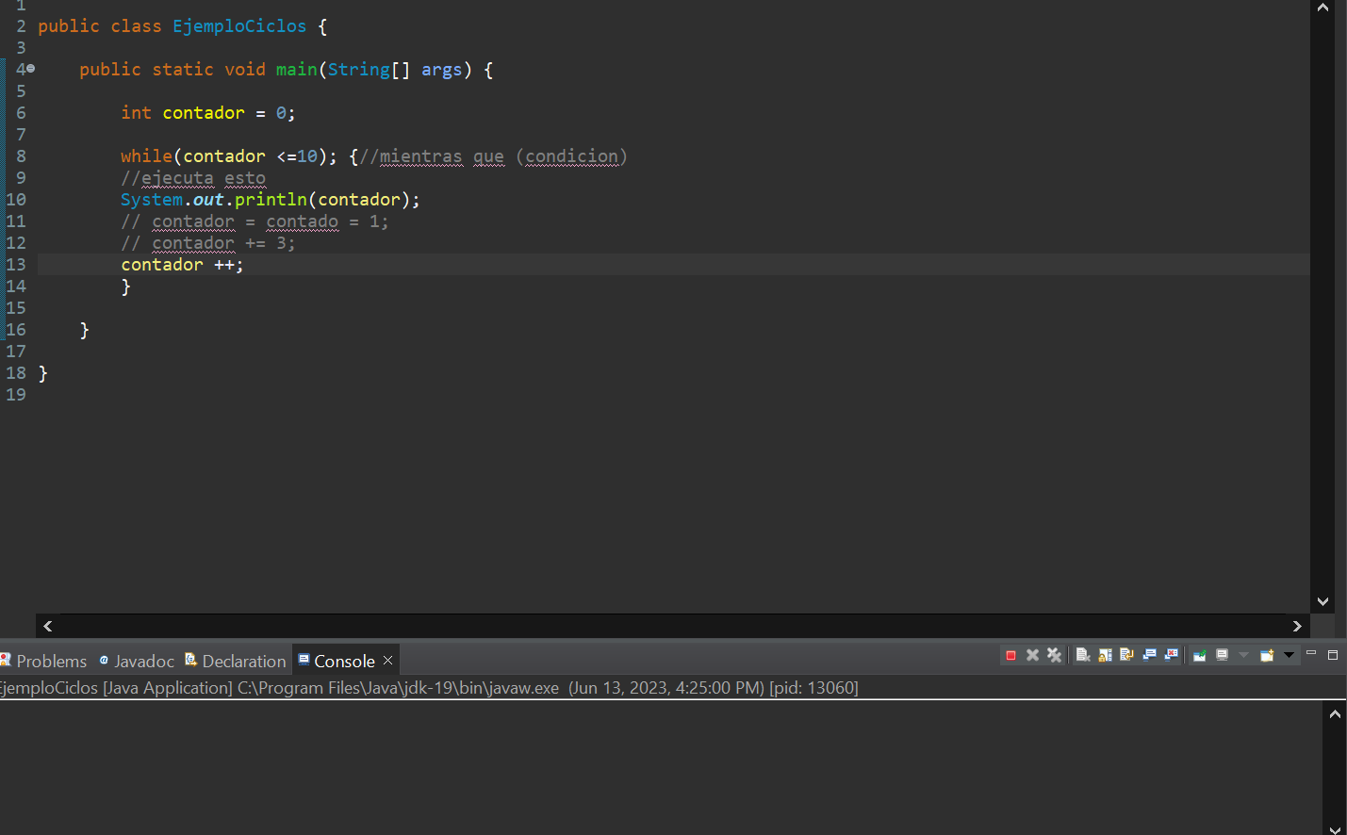The image size is (1347, 835).
Task: Click console scrollbar down arrow
Action: (1335, 829)
